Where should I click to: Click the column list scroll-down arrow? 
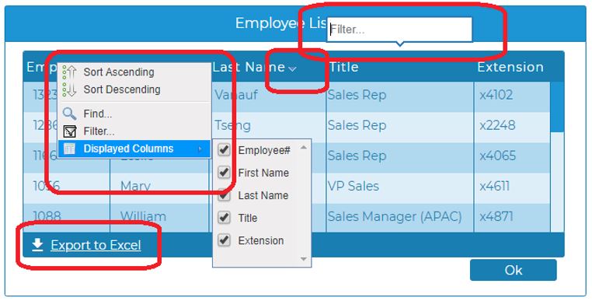(304, 259)
